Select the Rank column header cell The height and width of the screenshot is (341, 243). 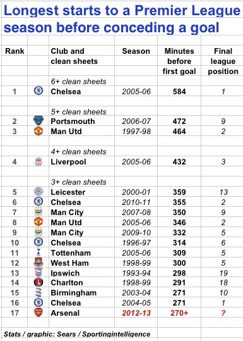tap(15, 51)
